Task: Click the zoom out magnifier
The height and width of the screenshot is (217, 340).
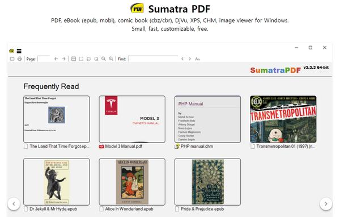Action: click(x=104, y=59)
